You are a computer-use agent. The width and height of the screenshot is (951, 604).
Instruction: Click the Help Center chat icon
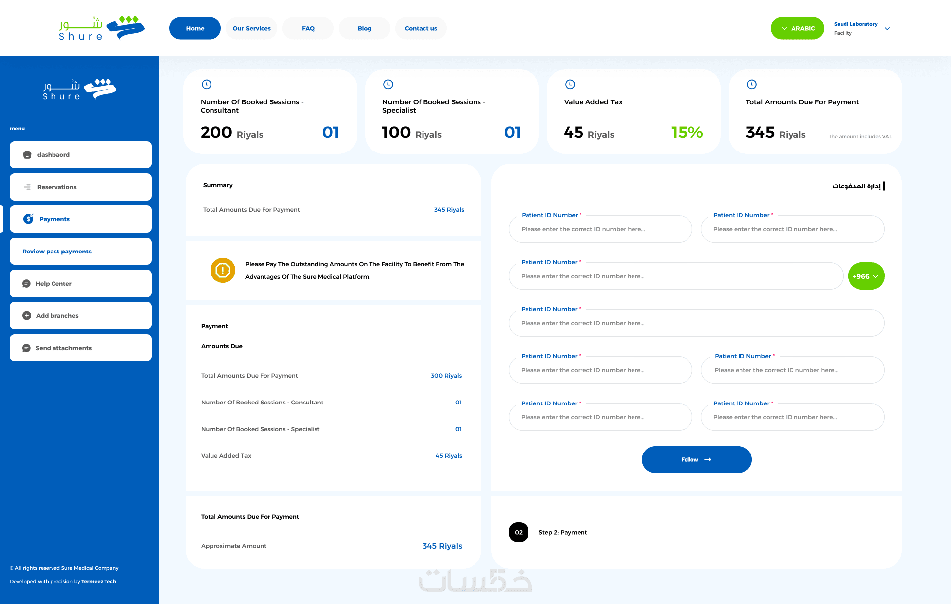point(26,284)
